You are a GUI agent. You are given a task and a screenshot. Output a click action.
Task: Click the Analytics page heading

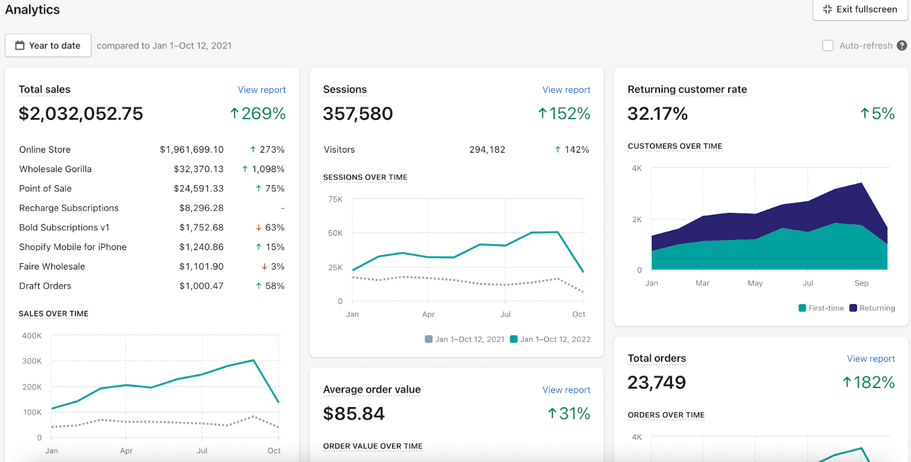point(32,10)
